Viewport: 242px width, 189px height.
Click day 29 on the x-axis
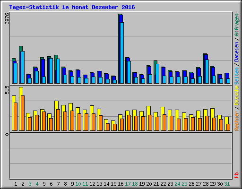pyautogui.click(x=213, y=184)
